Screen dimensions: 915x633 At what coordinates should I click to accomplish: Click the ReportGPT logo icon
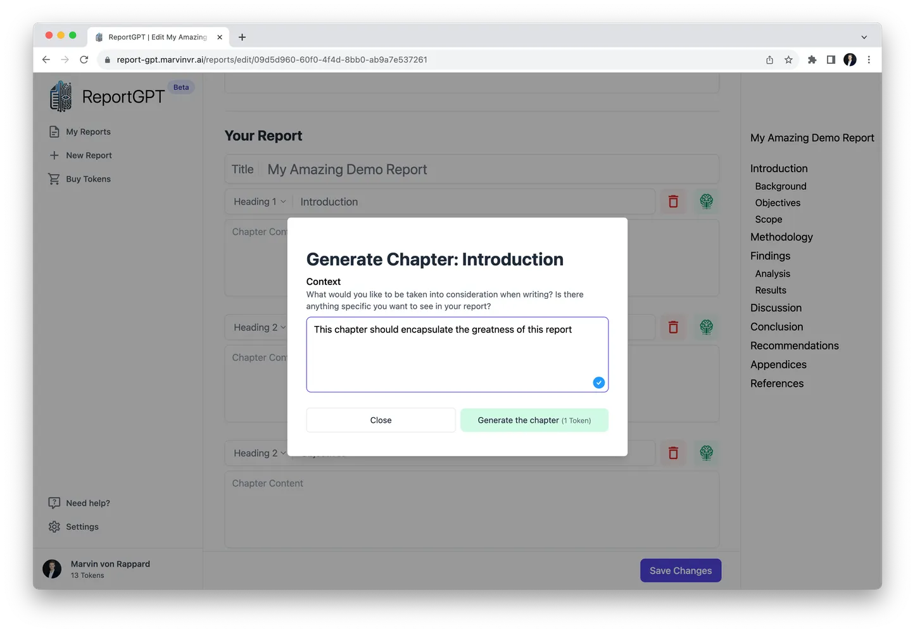61,96
